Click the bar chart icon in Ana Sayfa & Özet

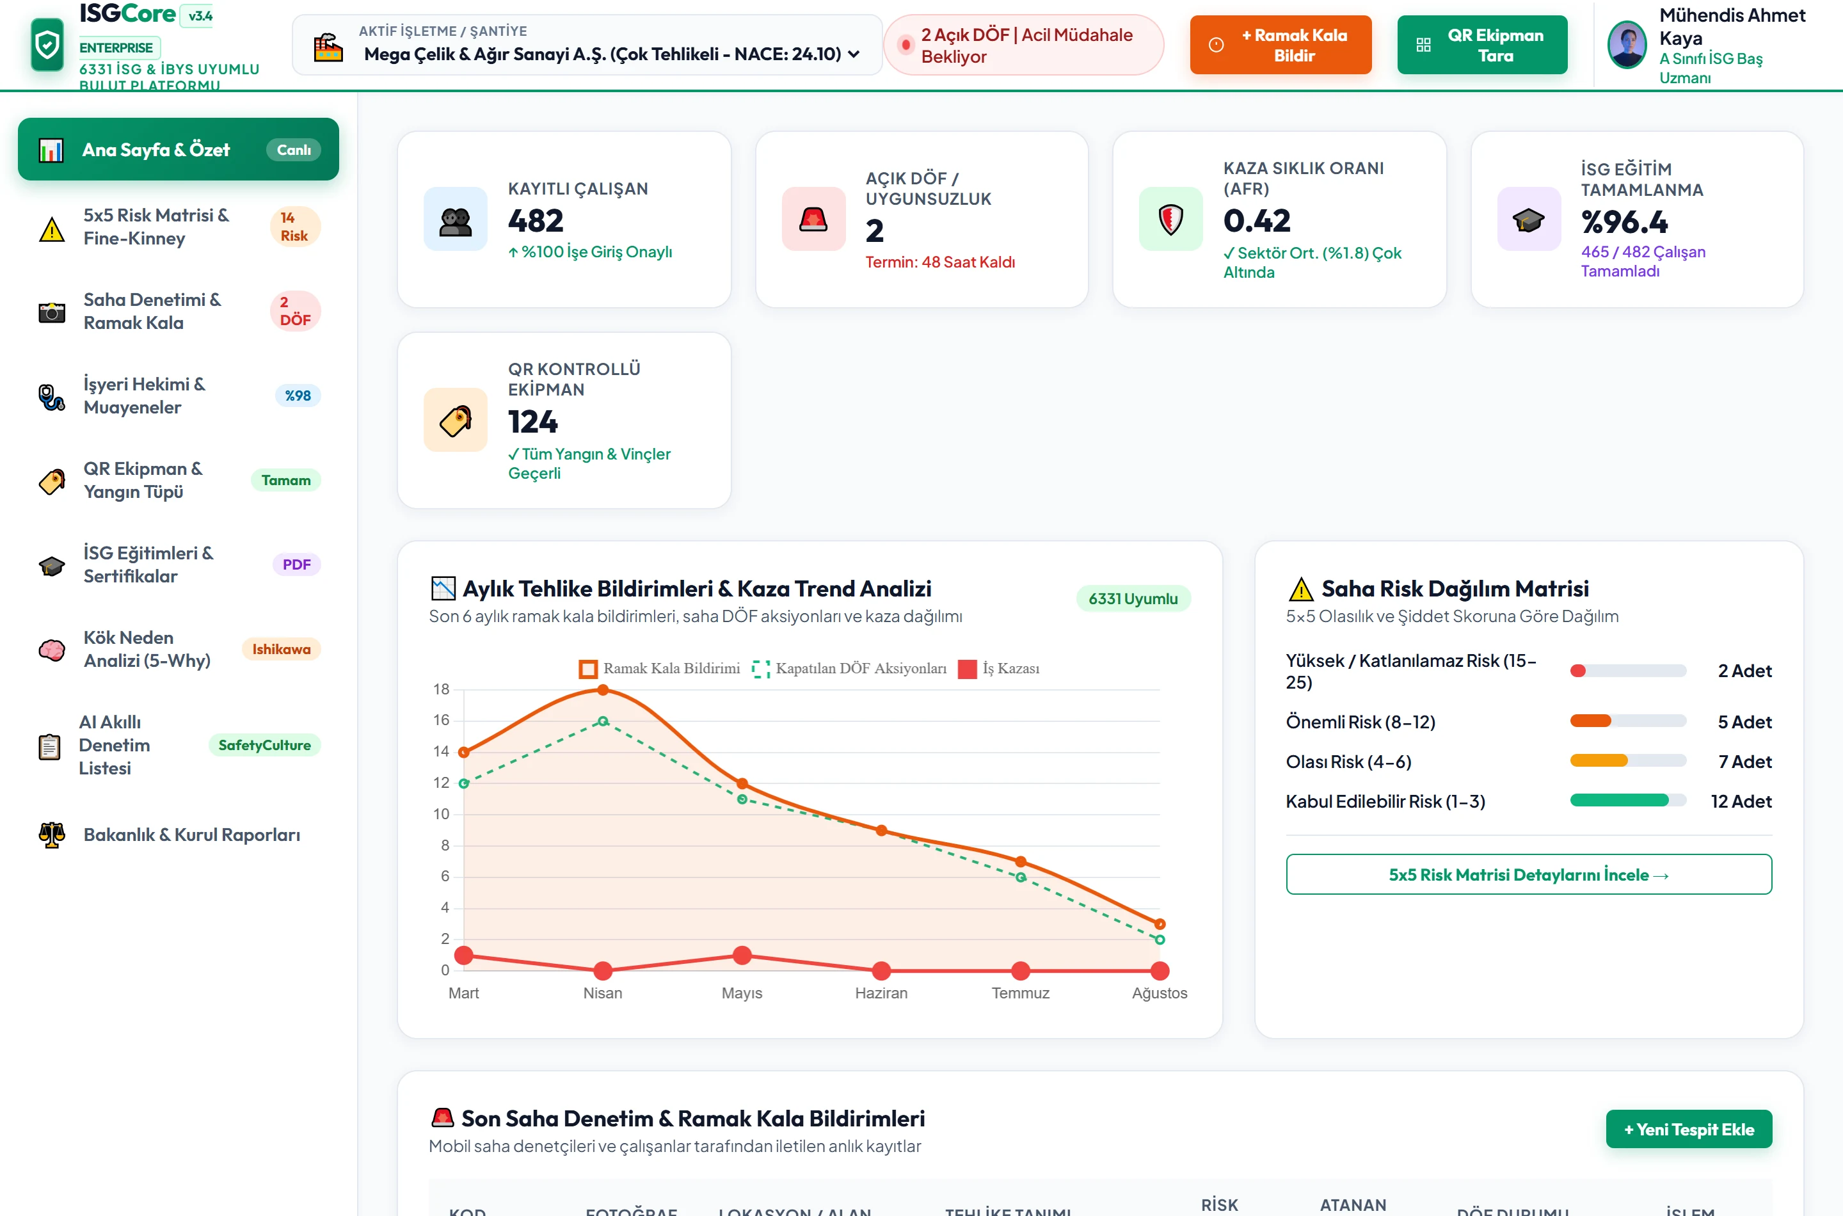point(51,150)
